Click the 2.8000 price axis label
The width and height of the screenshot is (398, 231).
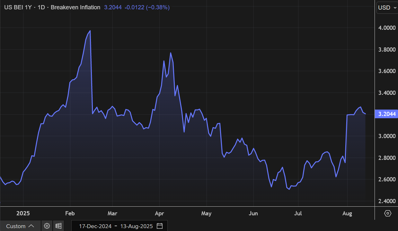pyautogui.click(x=386, y=158)
